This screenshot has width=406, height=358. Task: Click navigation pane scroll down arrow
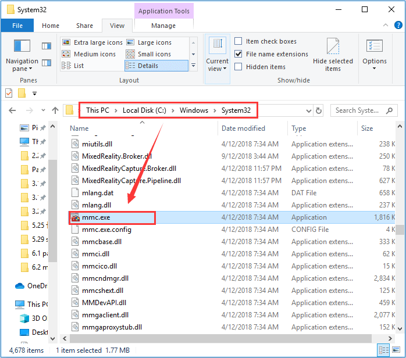(x=52, y=338)
